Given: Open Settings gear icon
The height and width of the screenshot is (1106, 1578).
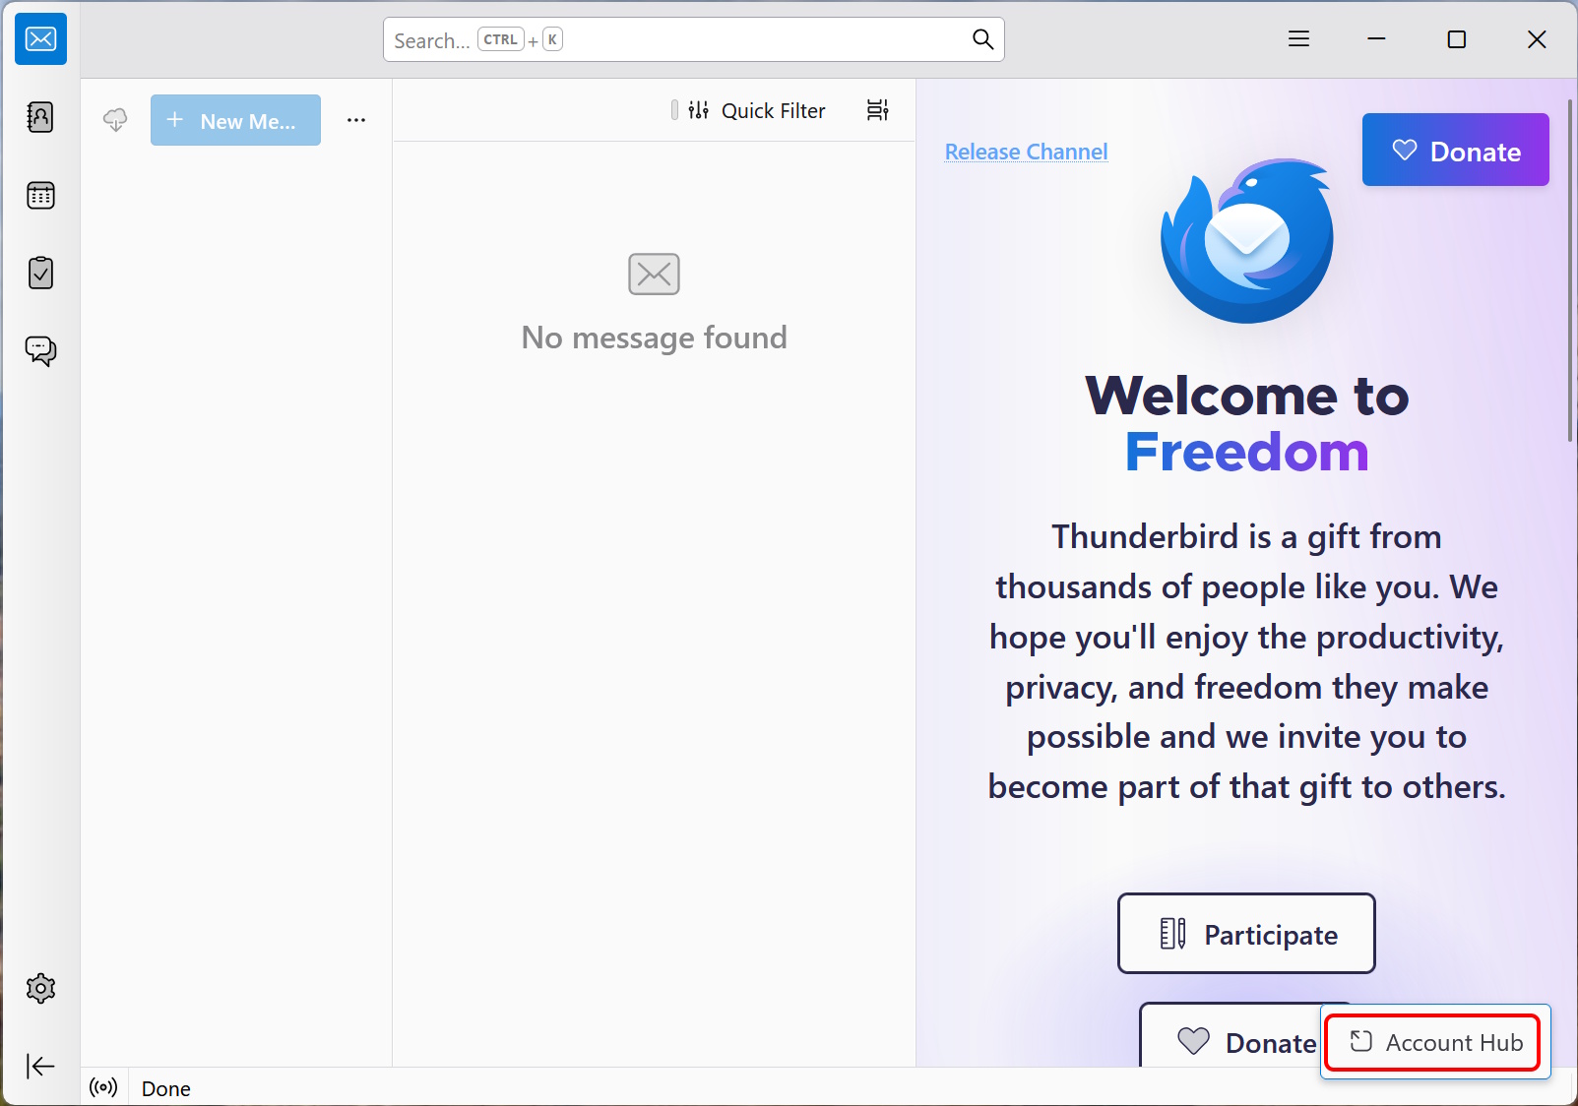Looking at the screenshot, I should click(x=40, y=988).
